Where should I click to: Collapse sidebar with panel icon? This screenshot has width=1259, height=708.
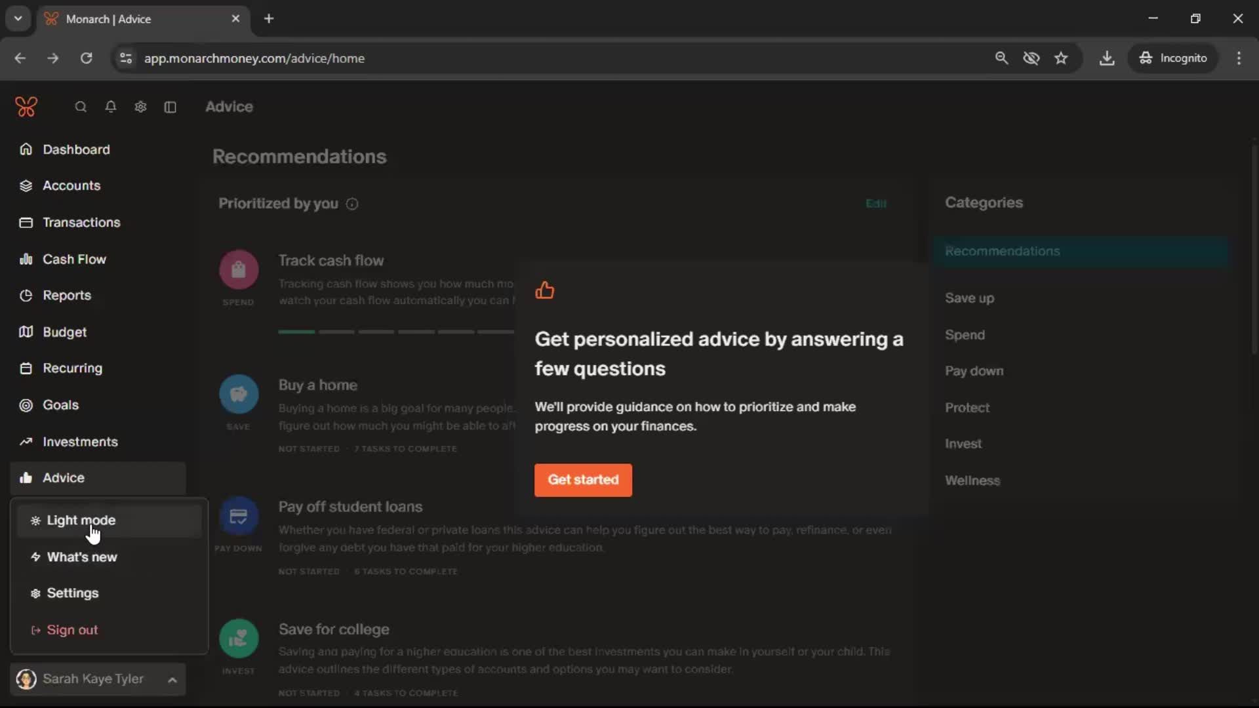click(170, 107)
